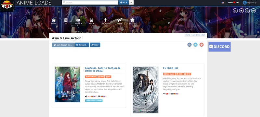Open the Fu Shan Hai poster thumbnail

pyautogui.click(x=146, y=90)
